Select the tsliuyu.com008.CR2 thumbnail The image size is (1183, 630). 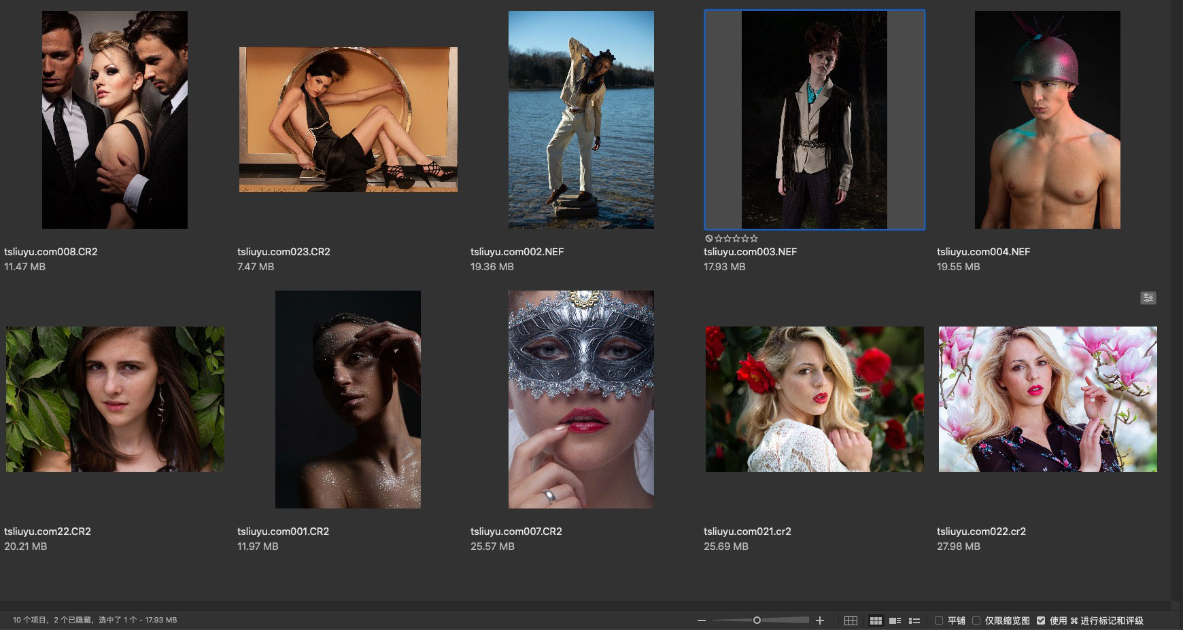tap(114, 119)
